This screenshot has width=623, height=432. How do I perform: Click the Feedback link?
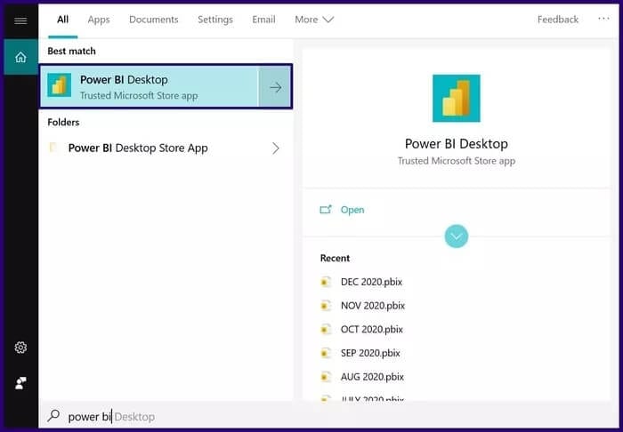558,20
